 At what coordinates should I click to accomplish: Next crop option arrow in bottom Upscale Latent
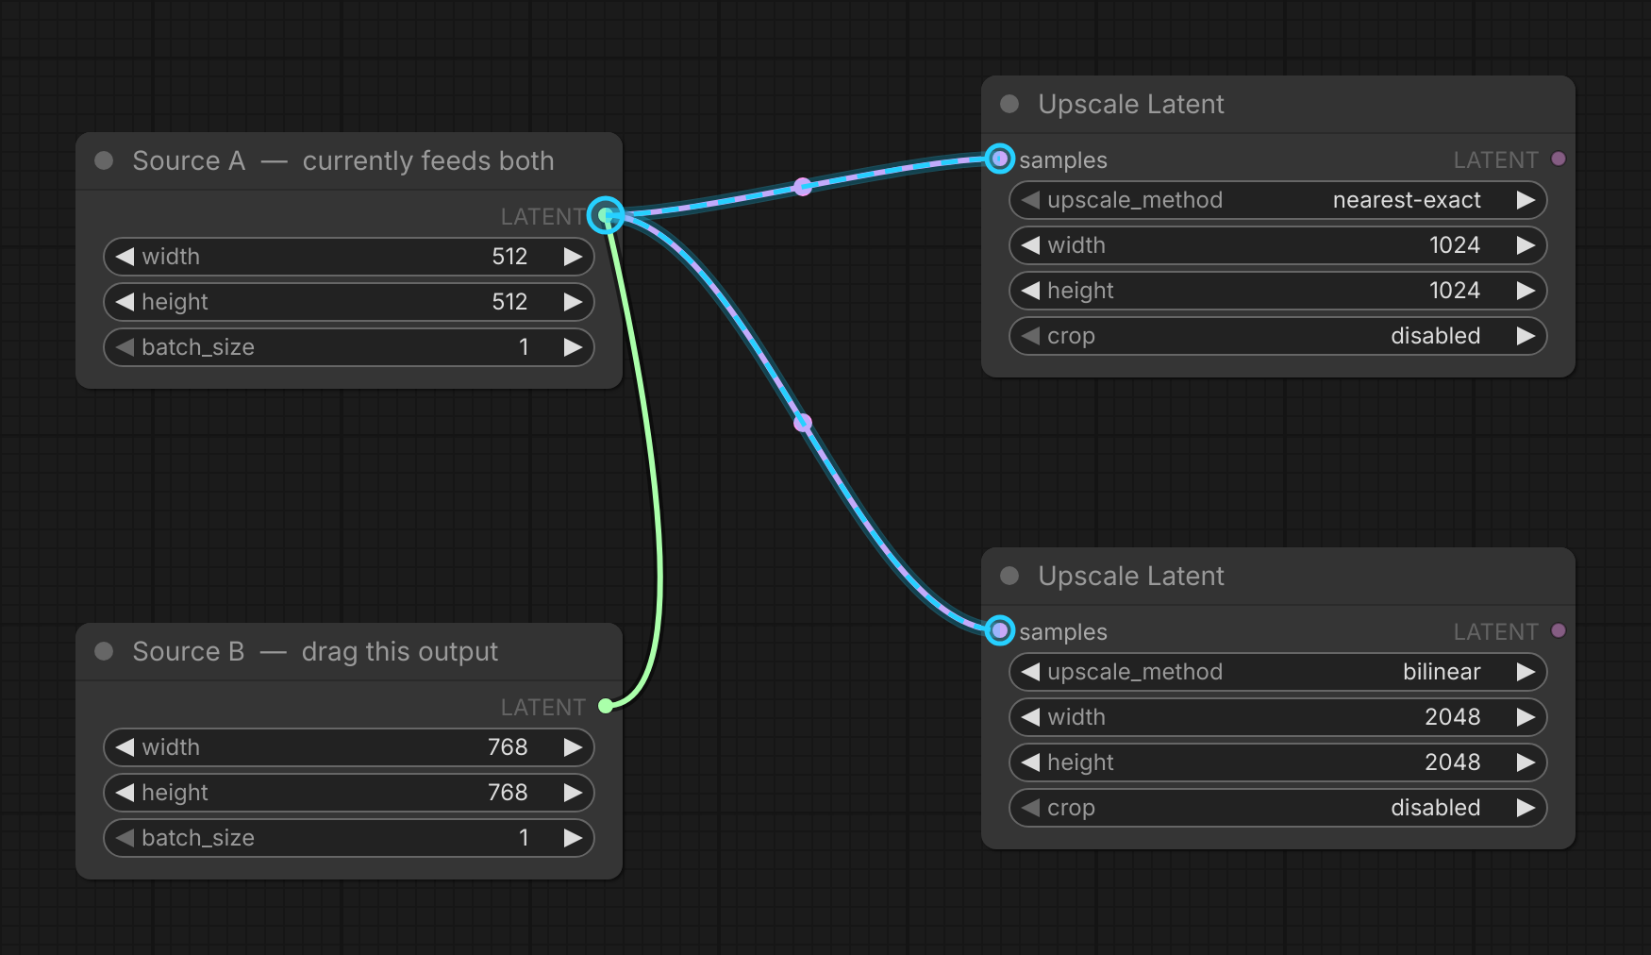coord(1526,808)
